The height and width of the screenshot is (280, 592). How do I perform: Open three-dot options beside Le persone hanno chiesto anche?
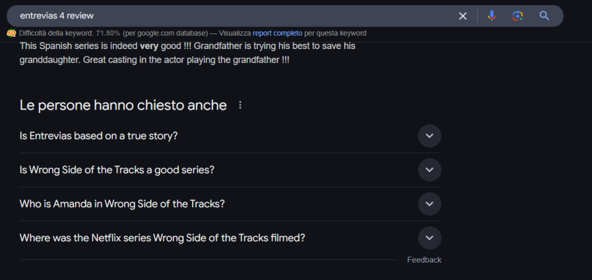[x=240, y=105]
